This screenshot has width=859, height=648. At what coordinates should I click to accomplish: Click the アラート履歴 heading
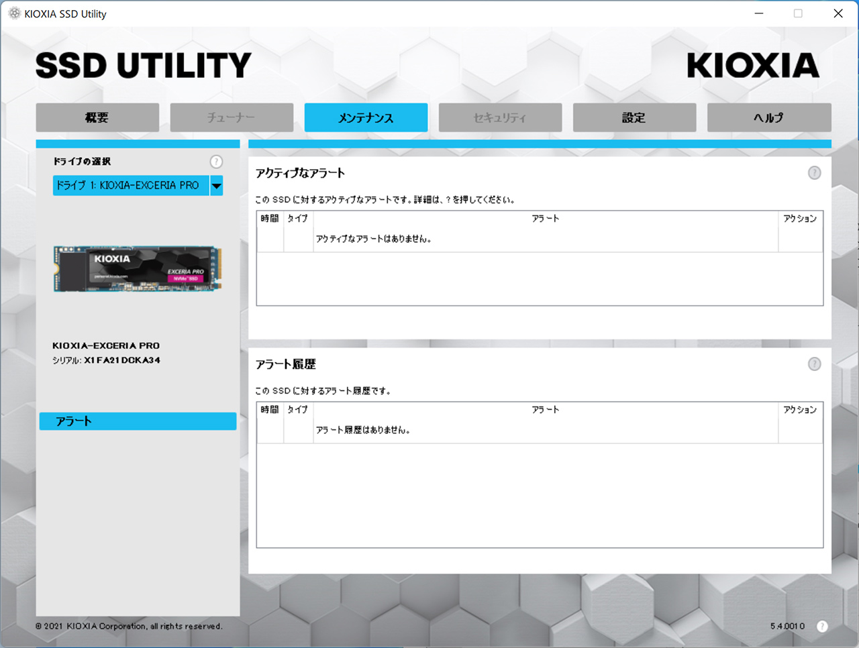point(285,364)
